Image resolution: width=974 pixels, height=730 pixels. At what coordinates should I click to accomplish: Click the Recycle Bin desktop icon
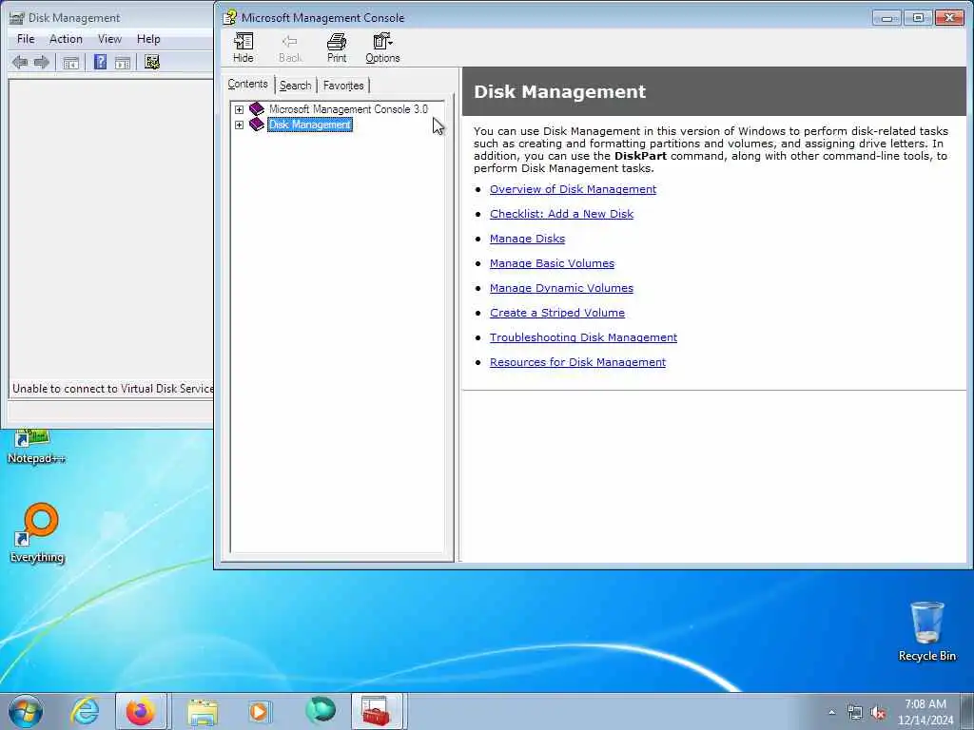926,631
